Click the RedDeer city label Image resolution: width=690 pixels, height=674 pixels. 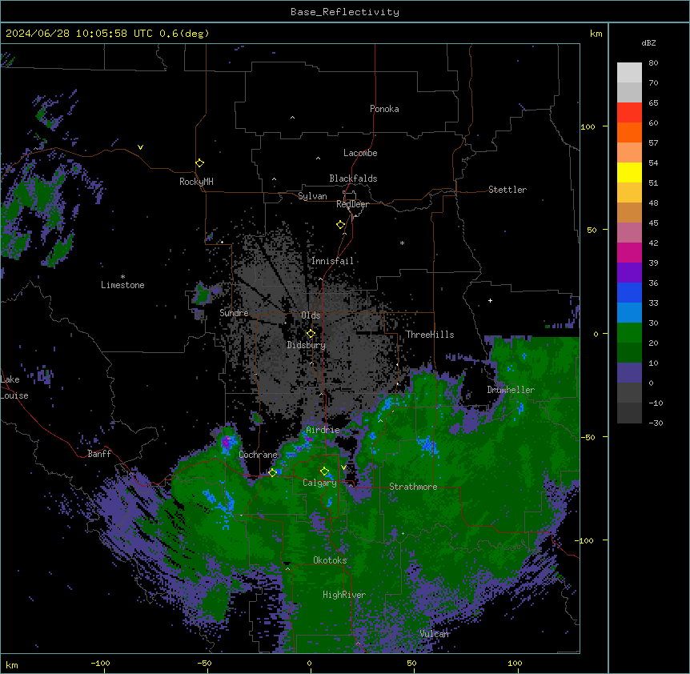(x=352, y=204)
